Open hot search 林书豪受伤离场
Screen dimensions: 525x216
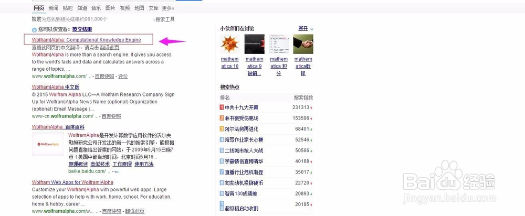click(x=241, y=118)
